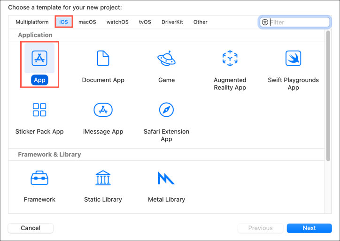The height and width of the screenshot is (241, 340).
Task: Switch to the tvOS tab
Action: (145, 22)
